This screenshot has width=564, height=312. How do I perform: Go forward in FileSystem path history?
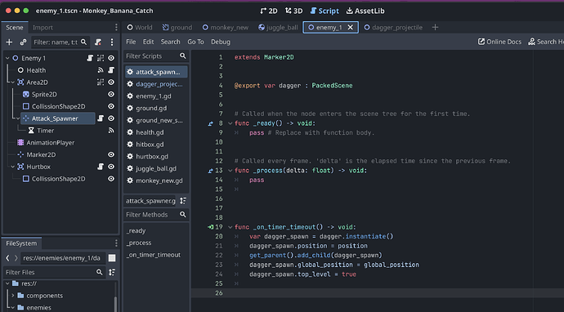pos(16,258)
